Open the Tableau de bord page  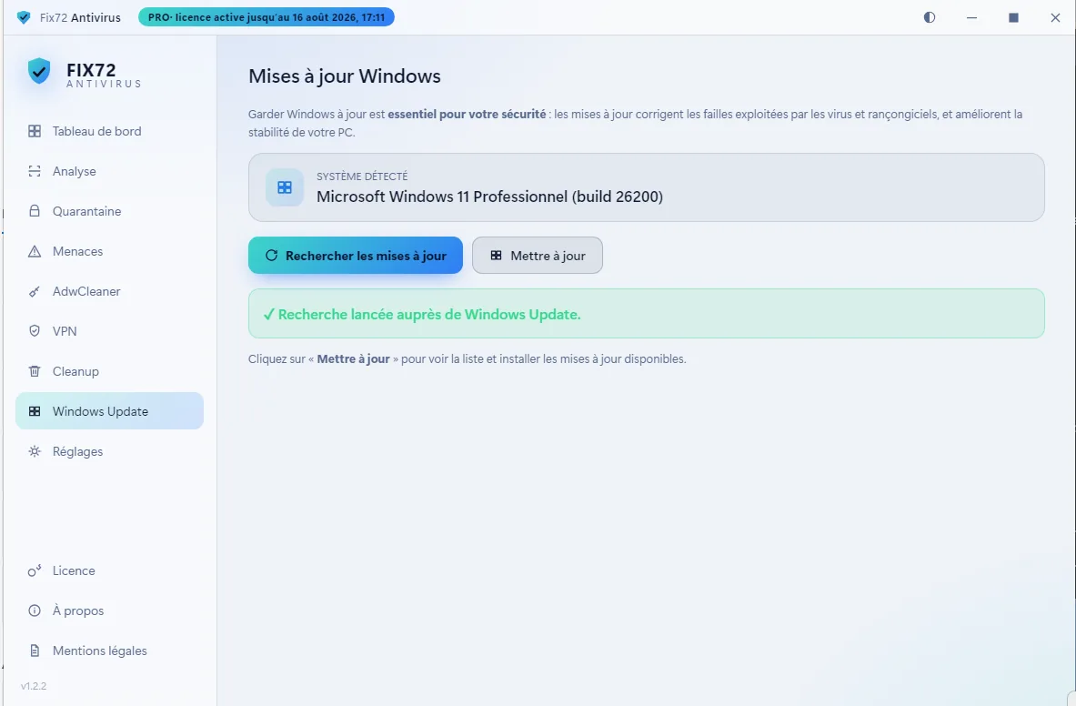click(x=110, y=131)
